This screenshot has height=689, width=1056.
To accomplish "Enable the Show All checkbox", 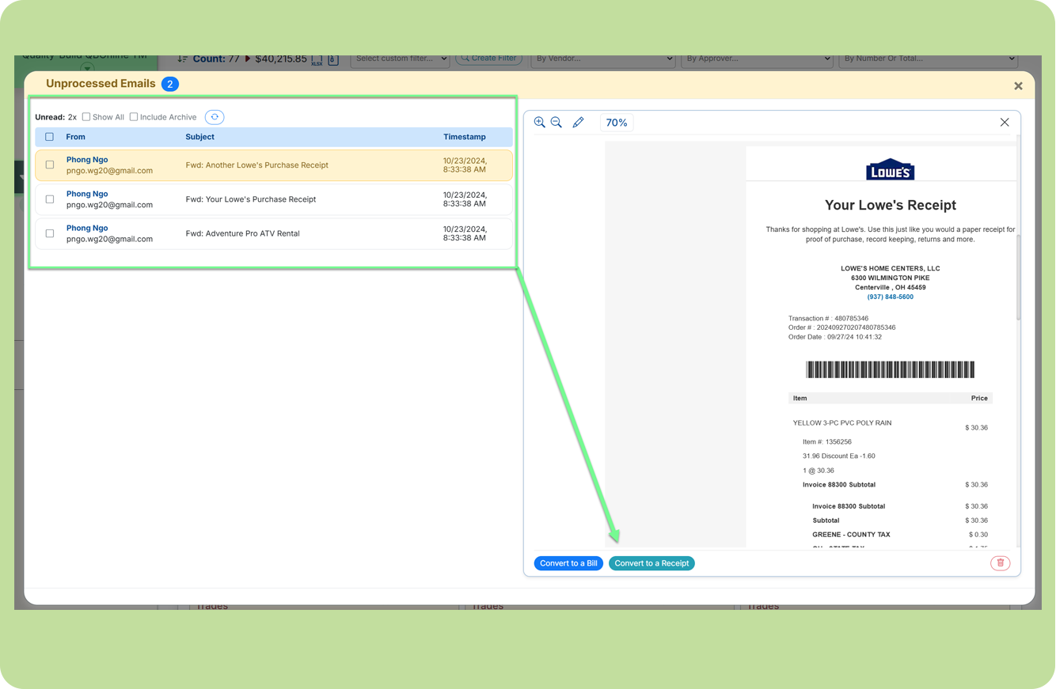I will pyautogui.click(x=86, y=117).
